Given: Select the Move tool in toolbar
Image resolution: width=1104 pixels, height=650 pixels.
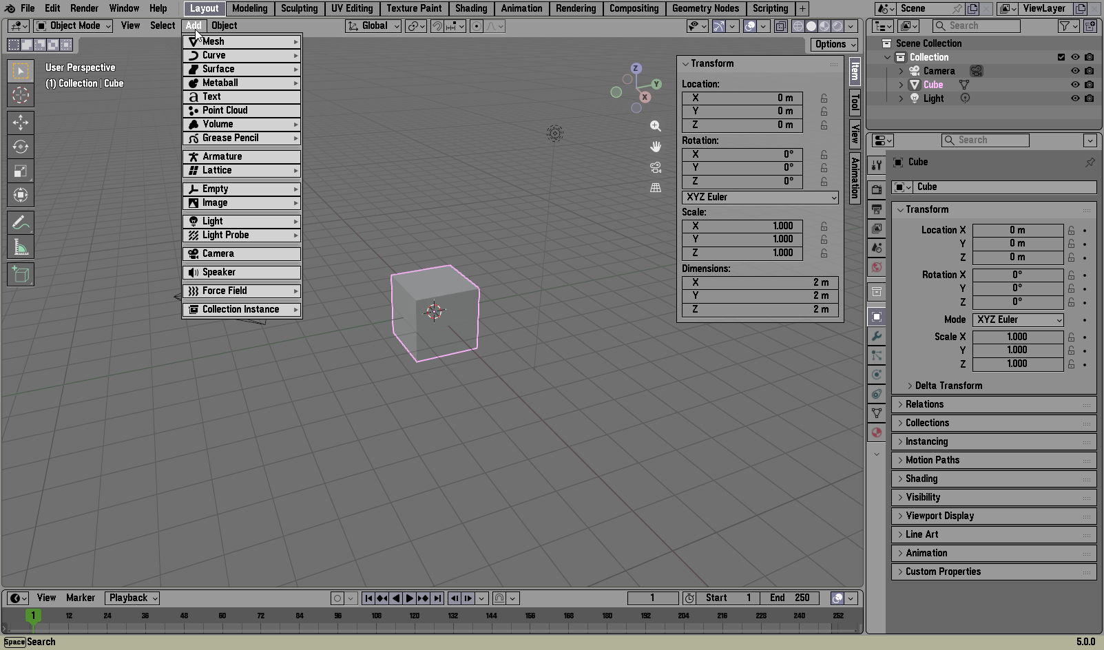Looking at the screenshot, I should pyautogui.click(x=21, y=123).
